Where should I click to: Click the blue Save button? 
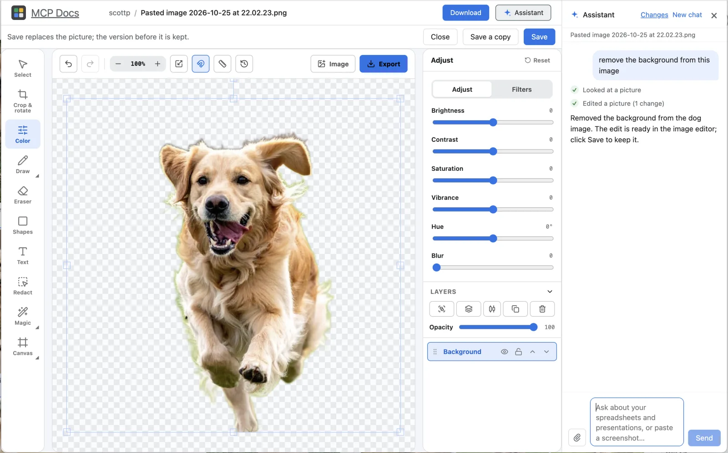(x=539, y=37)
